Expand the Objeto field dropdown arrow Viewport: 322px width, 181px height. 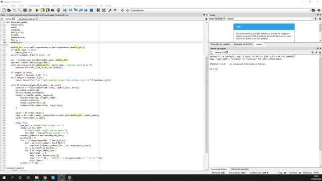pyautogui.click(x=312, y=19)
